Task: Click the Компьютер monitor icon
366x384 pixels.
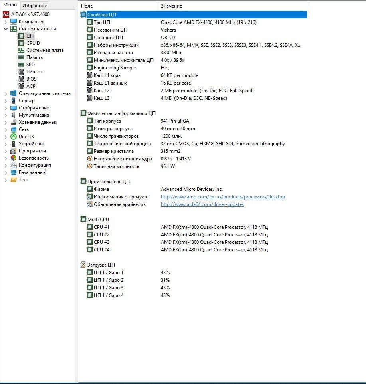Action: tap(14, 22)
